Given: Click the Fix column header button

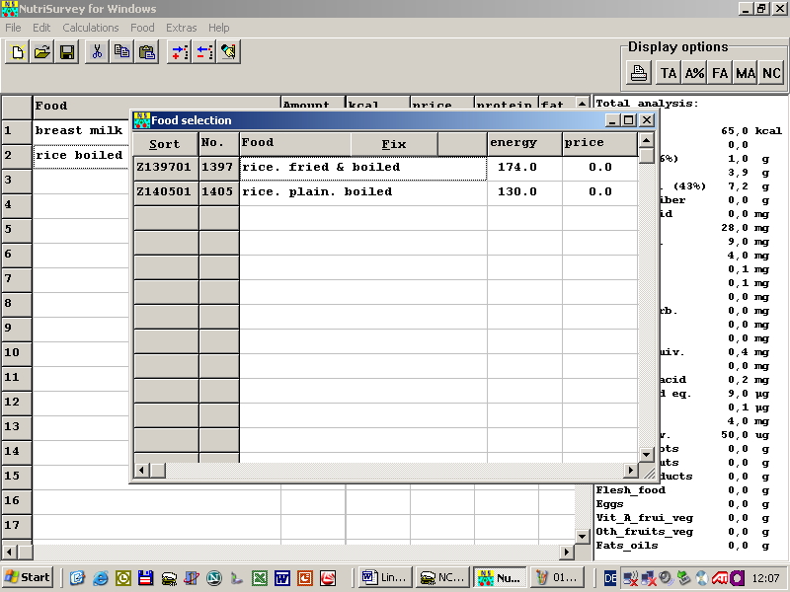Looking at the screenshot, I should click(394, 144).
